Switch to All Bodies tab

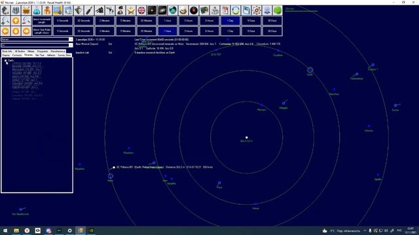(20, 51)
